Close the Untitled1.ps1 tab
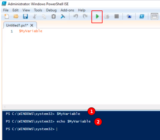 pyautogui.click(x=32, y=25)
